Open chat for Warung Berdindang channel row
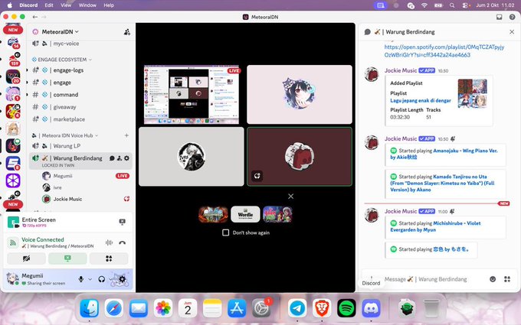This screenshot has height=325, width=521. click(112, 158)
